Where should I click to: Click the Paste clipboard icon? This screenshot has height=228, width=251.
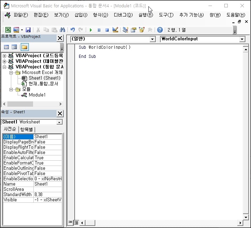(54, 30)
